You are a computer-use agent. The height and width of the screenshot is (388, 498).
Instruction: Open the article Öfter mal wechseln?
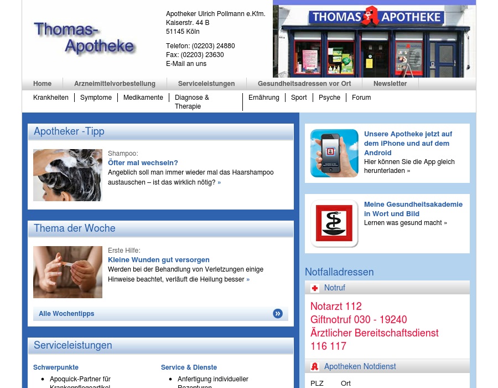(143, 163)
